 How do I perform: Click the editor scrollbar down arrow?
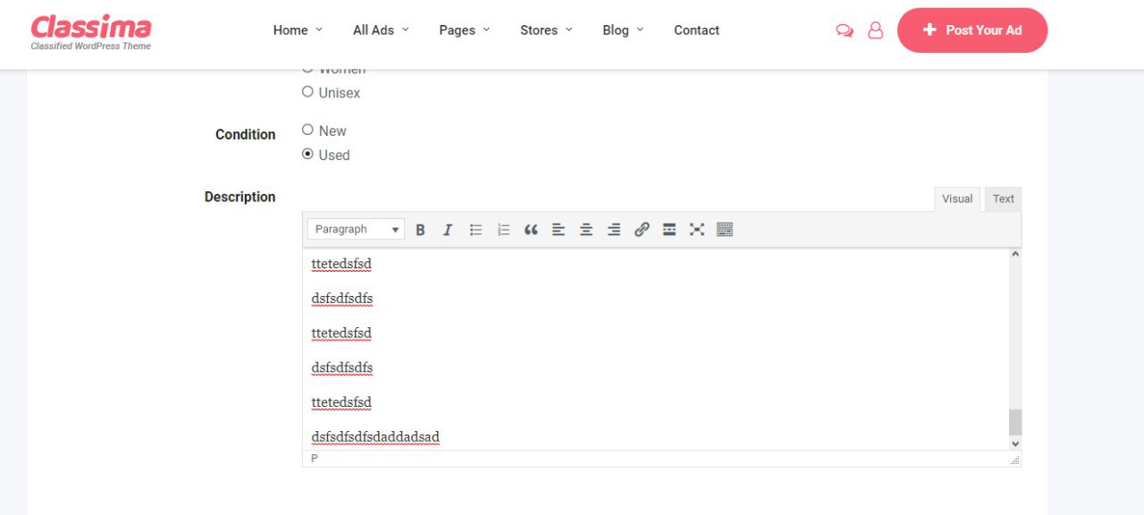pyautogui.click(x=1015, y=443)
